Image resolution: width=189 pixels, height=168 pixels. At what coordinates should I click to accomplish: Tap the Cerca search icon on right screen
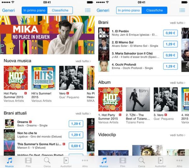point(141,160)
